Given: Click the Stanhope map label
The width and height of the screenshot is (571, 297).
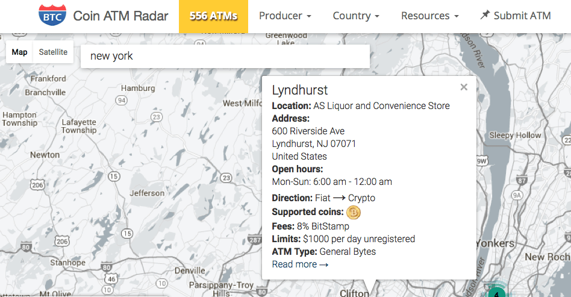Looking at the screenshot, I should [x=67, y=263].
